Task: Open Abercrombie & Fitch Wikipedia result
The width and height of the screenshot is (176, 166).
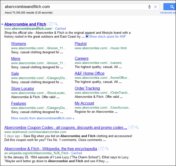Action: point(51,149)
